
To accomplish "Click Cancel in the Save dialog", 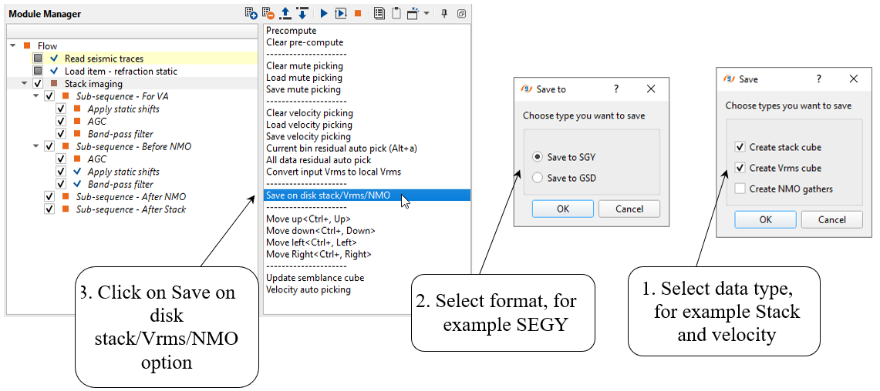I will coord(831,219).
